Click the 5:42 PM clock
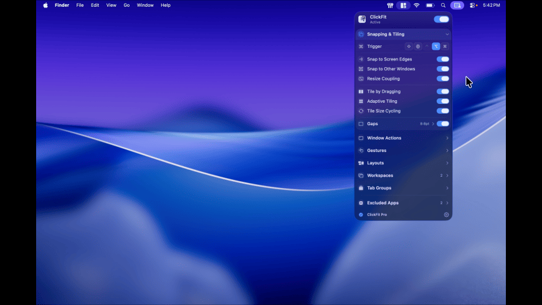The image size is (542, 305). [492, 5]
